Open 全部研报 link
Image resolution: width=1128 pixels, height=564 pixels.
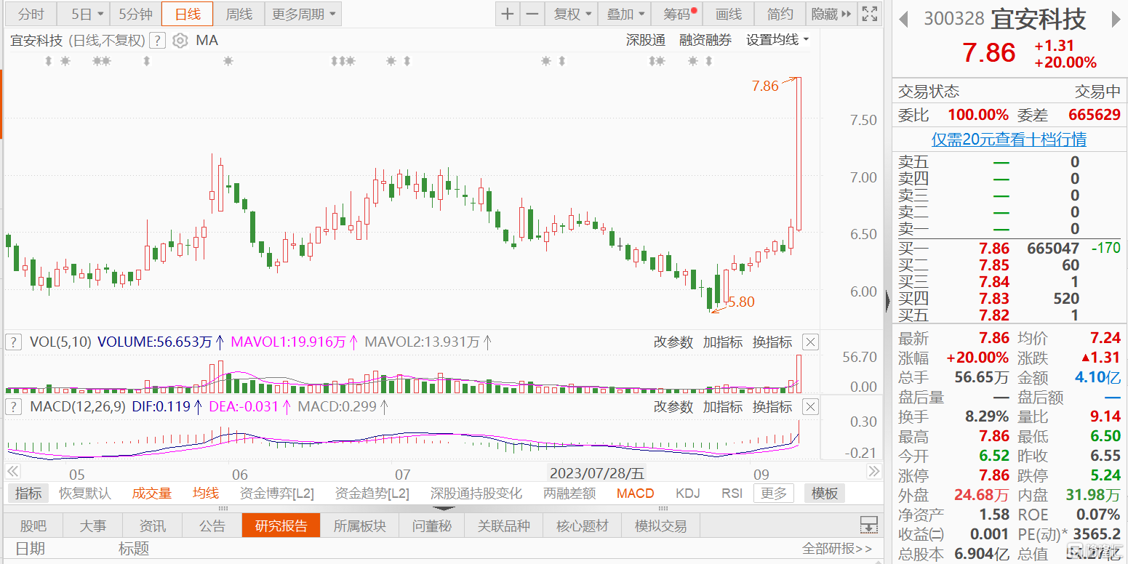pyautogui.click(x=836, y=549)
